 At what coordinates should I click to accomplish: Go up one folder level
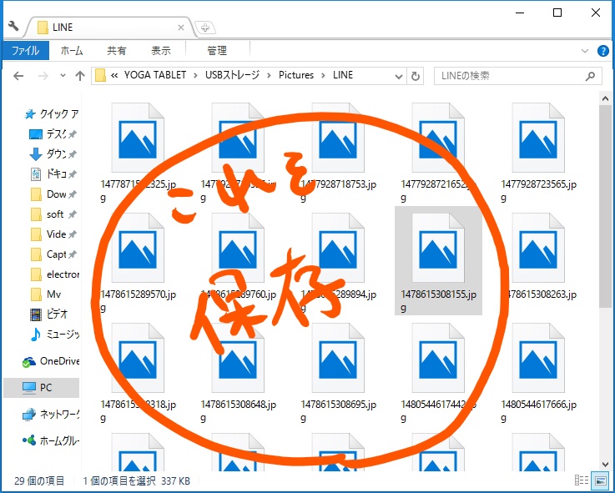coord(80,76)
